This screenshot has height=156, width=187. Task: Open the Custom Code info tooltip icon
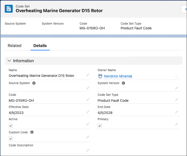click(x=32, y=132)
